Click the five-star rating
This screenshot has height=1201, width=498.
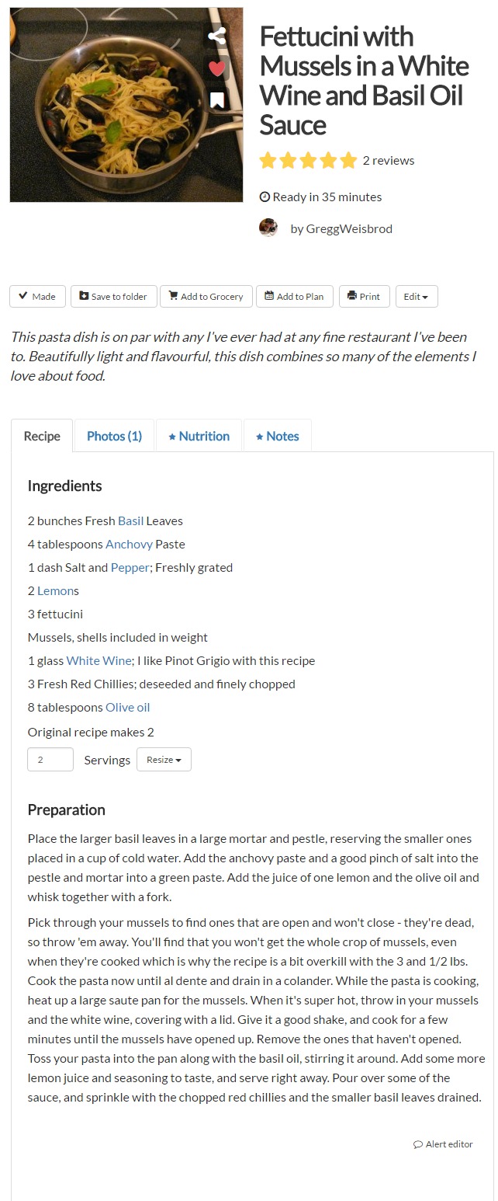[x=308, y=161]
